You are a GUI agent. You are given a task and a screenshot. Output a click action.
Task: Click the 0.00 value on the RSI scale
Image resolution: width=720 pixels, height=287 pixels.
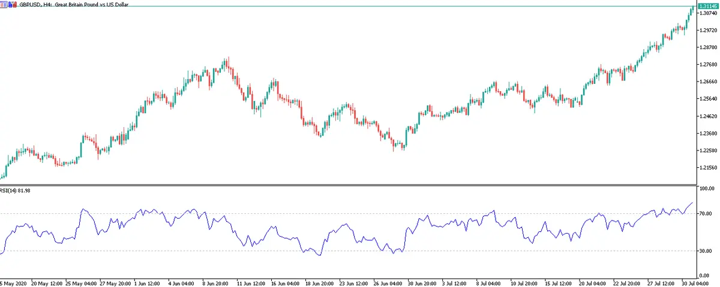[707, 274]
